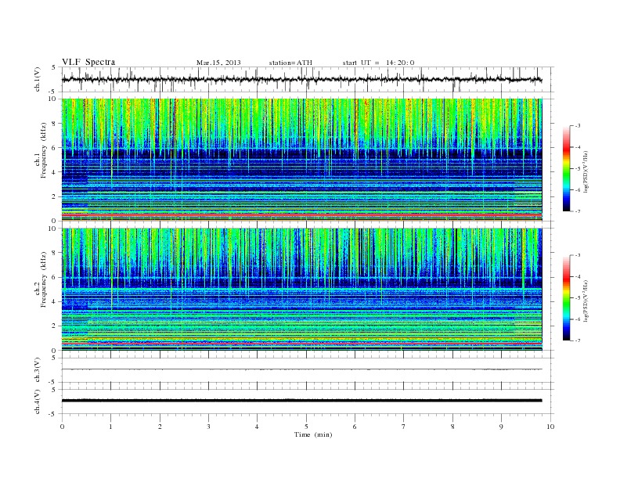This screenshot has height=479, width=620.
Task: Click the time axis tick label "4"
Action: pyautogui.click(x=257, y=427)
